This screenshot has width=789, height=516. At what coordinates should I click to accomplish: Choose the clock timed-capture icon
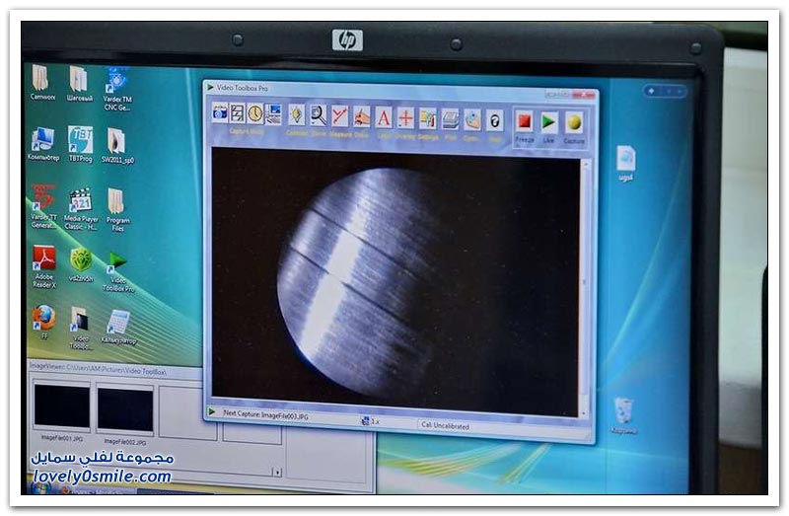pos(255,113)
